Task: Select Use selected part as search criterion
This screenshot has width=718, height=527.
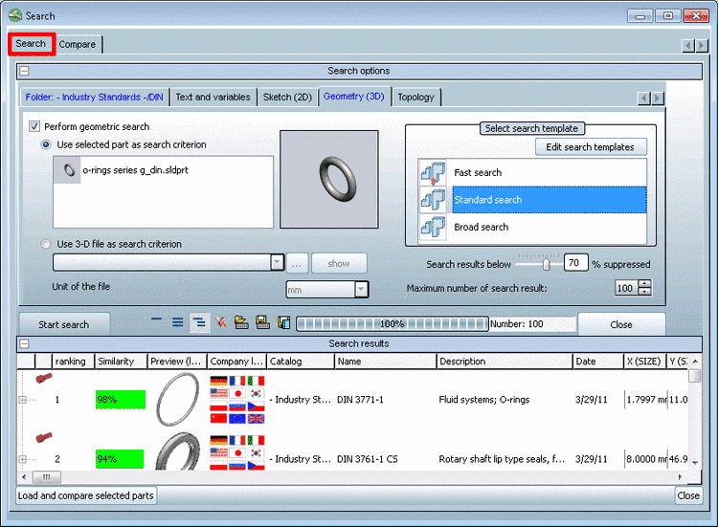Action: point(47,144)
